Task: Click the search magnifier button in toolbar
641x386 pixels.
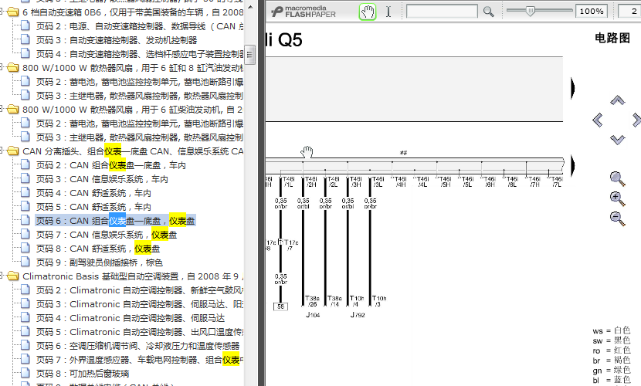Action: point(489,12)
